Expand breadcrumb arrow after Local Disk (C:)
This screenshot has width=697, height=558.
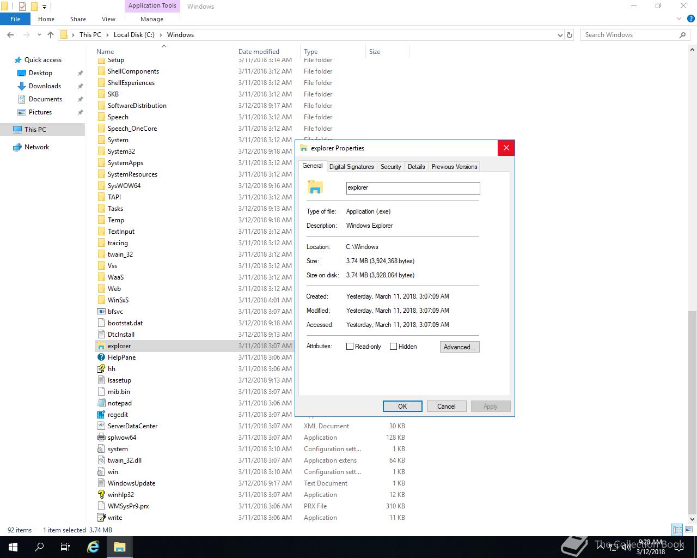(161, 35)
